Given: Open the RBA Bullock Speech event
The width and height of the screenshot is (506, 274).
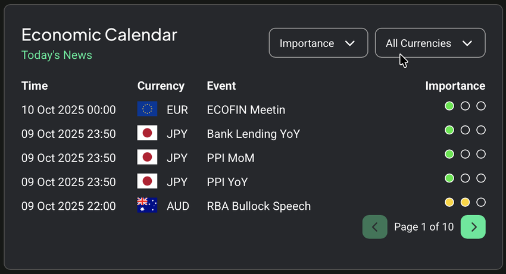Looking at the screenshot, I should pyautogui.click(x=258, y=206).
